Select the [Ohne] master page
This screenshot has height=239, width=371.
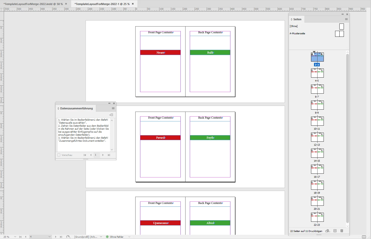pyautogui.click(x=341, y=26)
